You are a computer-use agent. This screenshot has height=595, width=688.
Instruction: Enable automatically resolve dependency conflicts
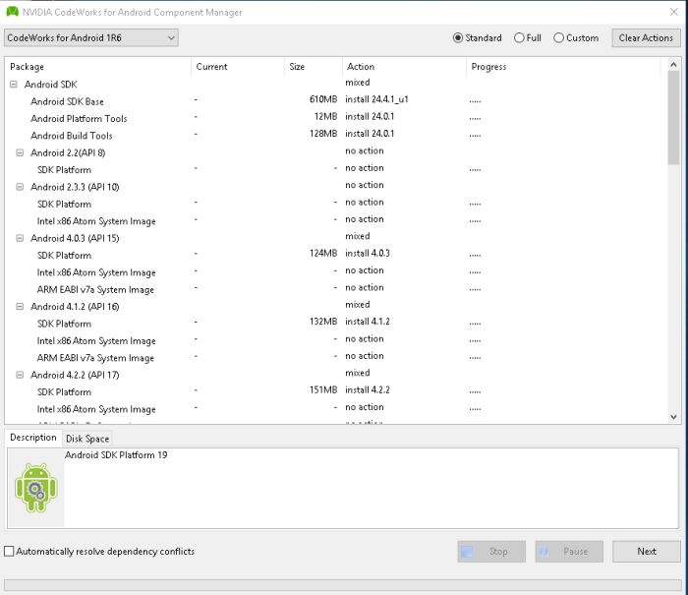pos(9,551)
